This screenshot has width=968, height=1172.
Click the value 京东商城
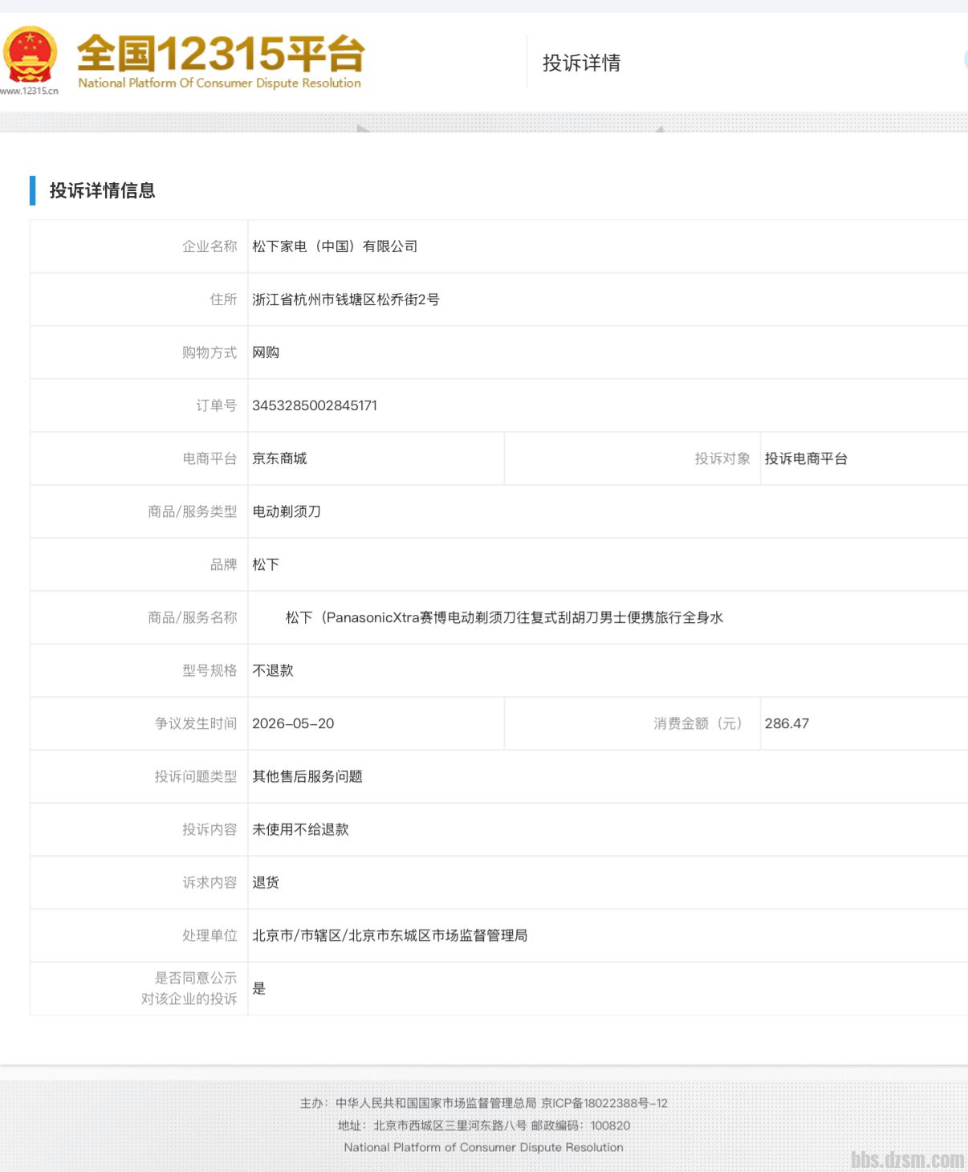(279, 458)
